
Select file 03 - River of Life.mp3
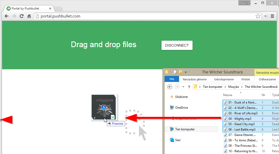click(243, 113)
